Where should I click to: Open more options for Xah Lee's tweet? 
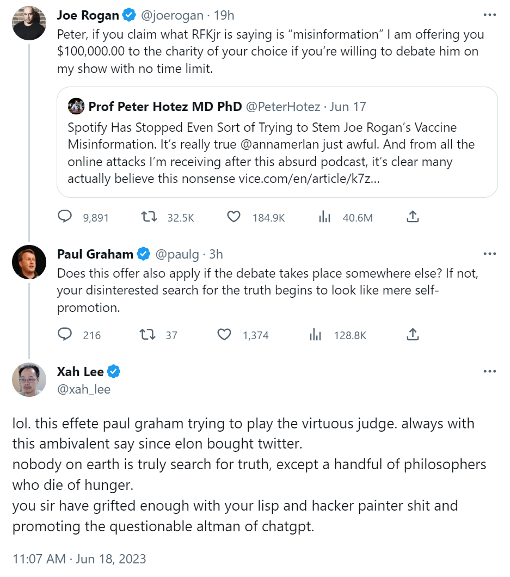pyautogui.click(x=490, y=371)
